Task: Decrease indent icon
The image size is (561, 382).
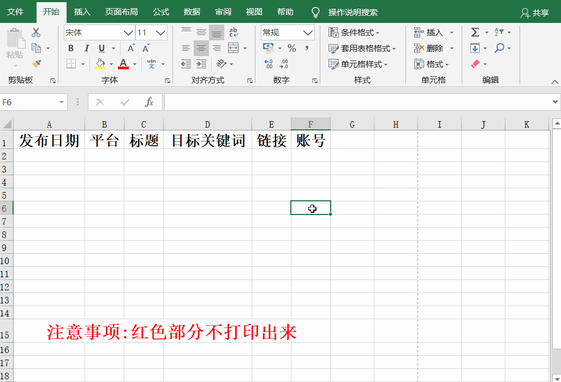Action: (186, 64)
